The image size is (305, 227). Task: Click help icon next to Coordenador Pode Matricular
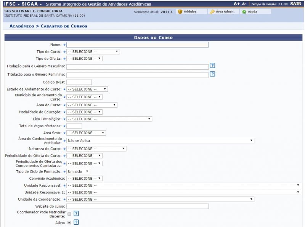click(76, 214)
